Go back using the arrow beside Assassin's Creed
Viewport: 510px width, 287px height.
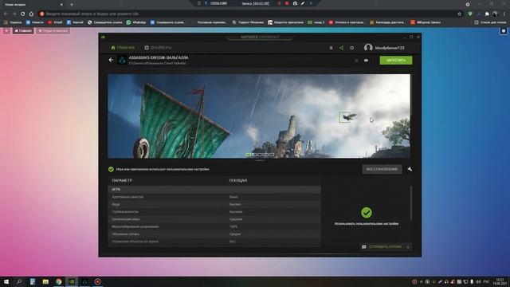pyautogui.click(x=111, y=60)
